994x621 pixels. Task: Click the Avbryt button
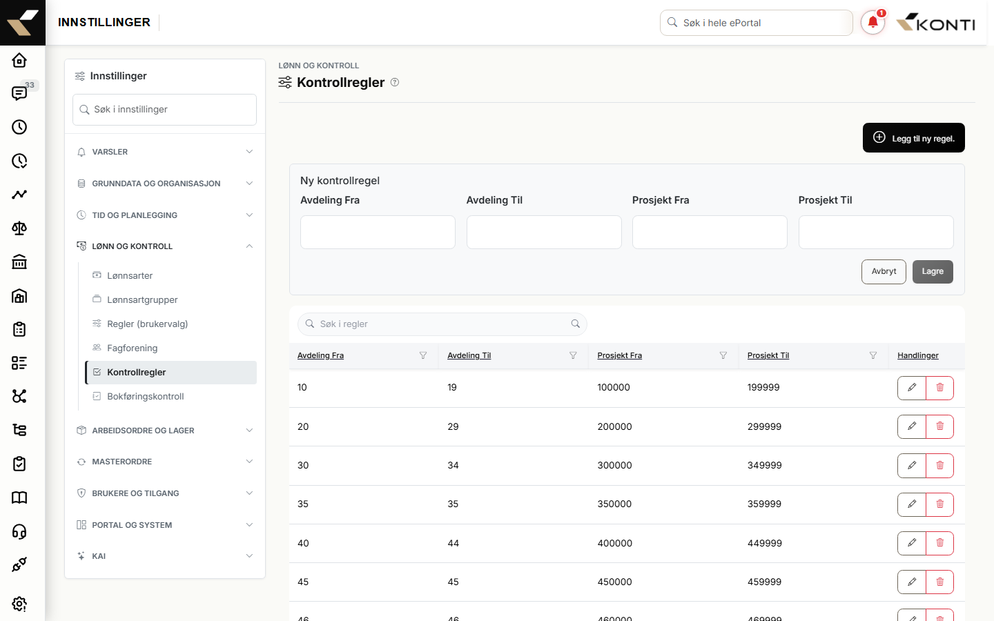pos(884,272)
